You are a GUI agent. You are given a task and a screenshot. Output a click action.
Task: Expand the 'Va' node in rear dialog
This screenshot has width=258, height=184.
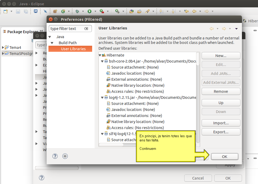tap(37, 144)
